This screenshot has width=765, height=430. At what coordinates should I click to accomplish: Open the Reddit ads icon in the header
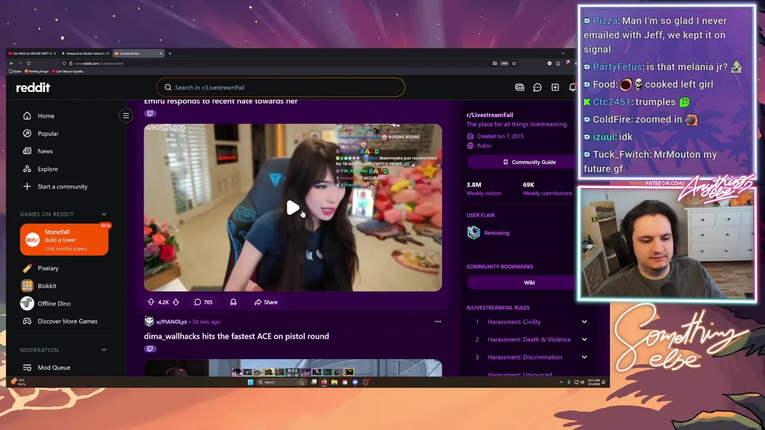(x=519, y=87)
